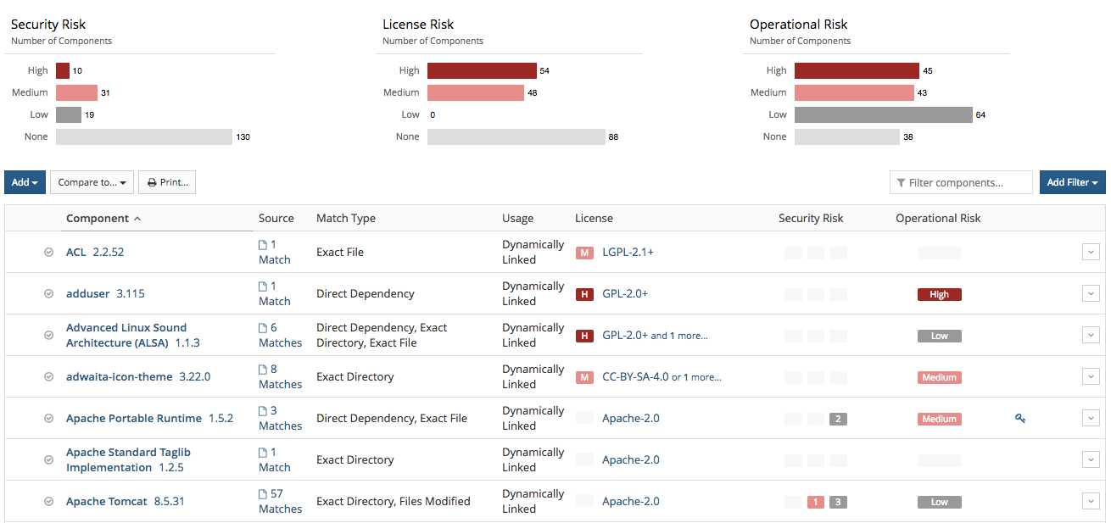Click High operational risk badge for adduser

pyautogui.click(x=939, y=294)
